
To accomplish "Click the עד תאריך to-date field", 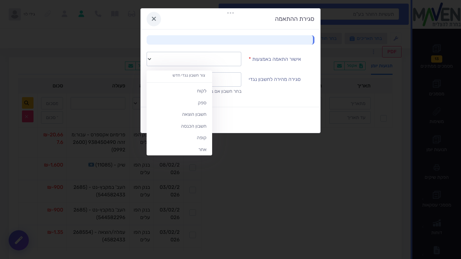I will tap(350, 117).
